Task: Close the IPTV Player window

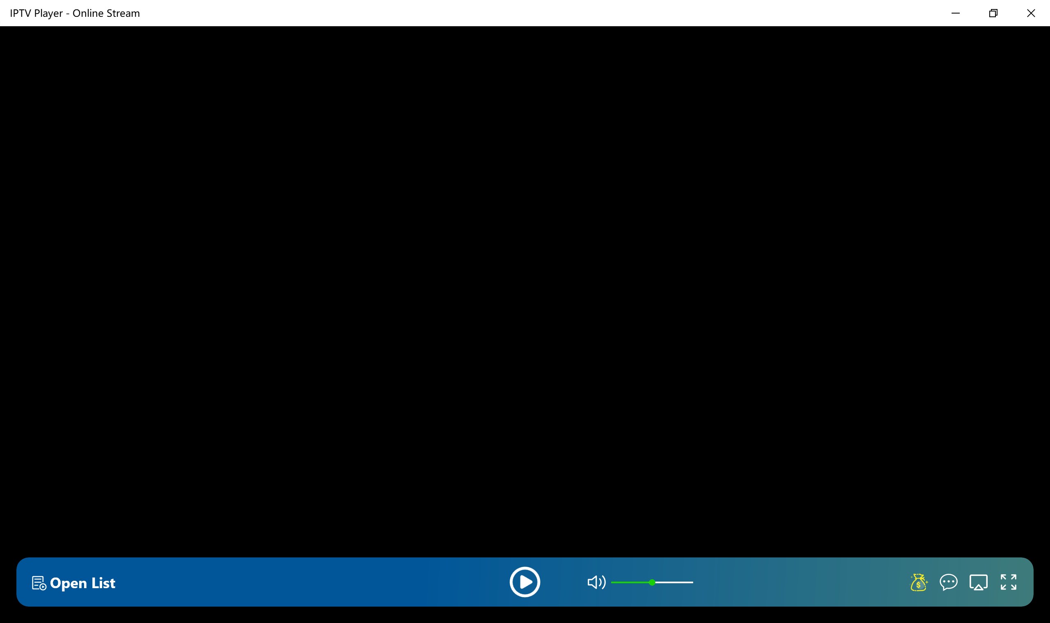Action: 1031,13
